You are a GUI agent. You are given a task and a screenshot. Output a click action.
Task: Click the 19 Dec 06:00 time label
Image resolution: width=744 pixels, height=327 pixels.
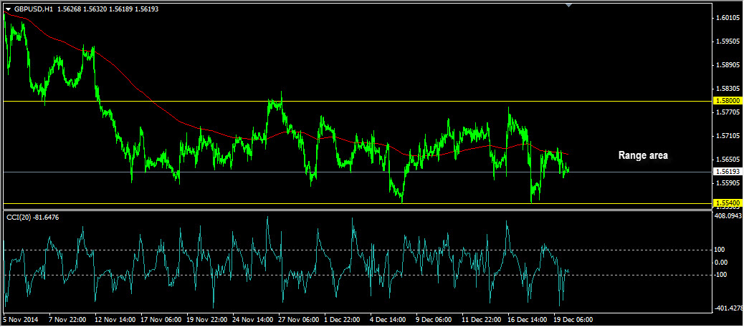572,319
